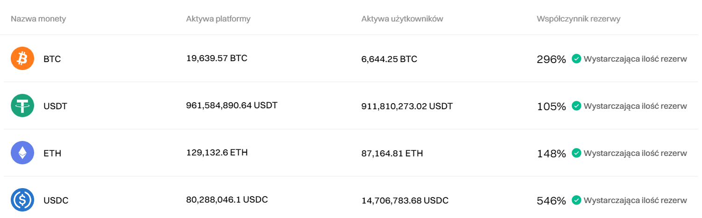Click green checkmark in USDT row

tap(577, 106)
